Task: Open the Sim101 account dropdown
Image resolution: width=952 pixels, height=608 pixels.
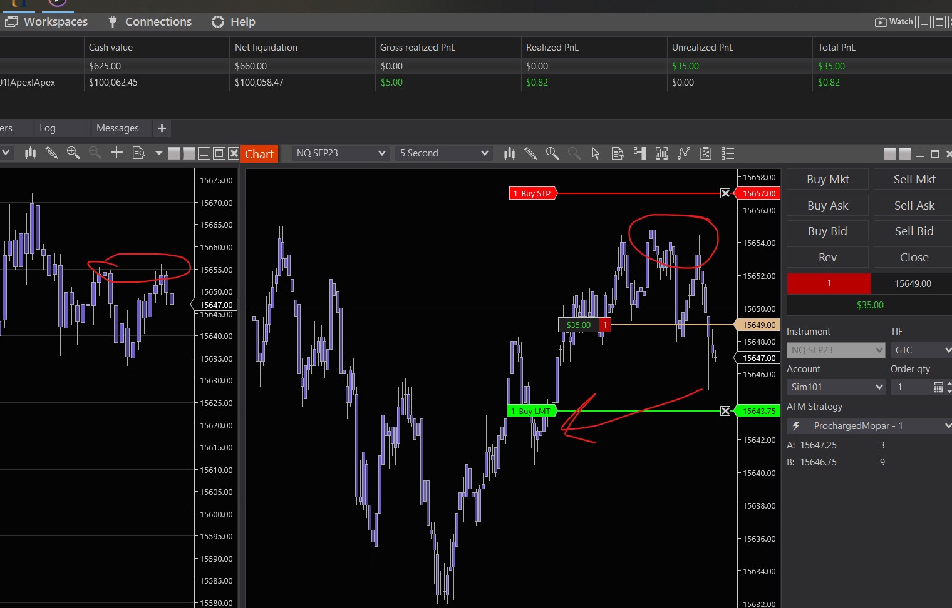Action: [836, 387]
